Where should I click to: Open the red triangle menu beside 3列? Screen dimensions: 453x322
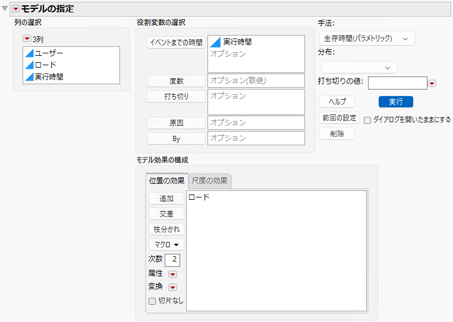pos(27,39)
